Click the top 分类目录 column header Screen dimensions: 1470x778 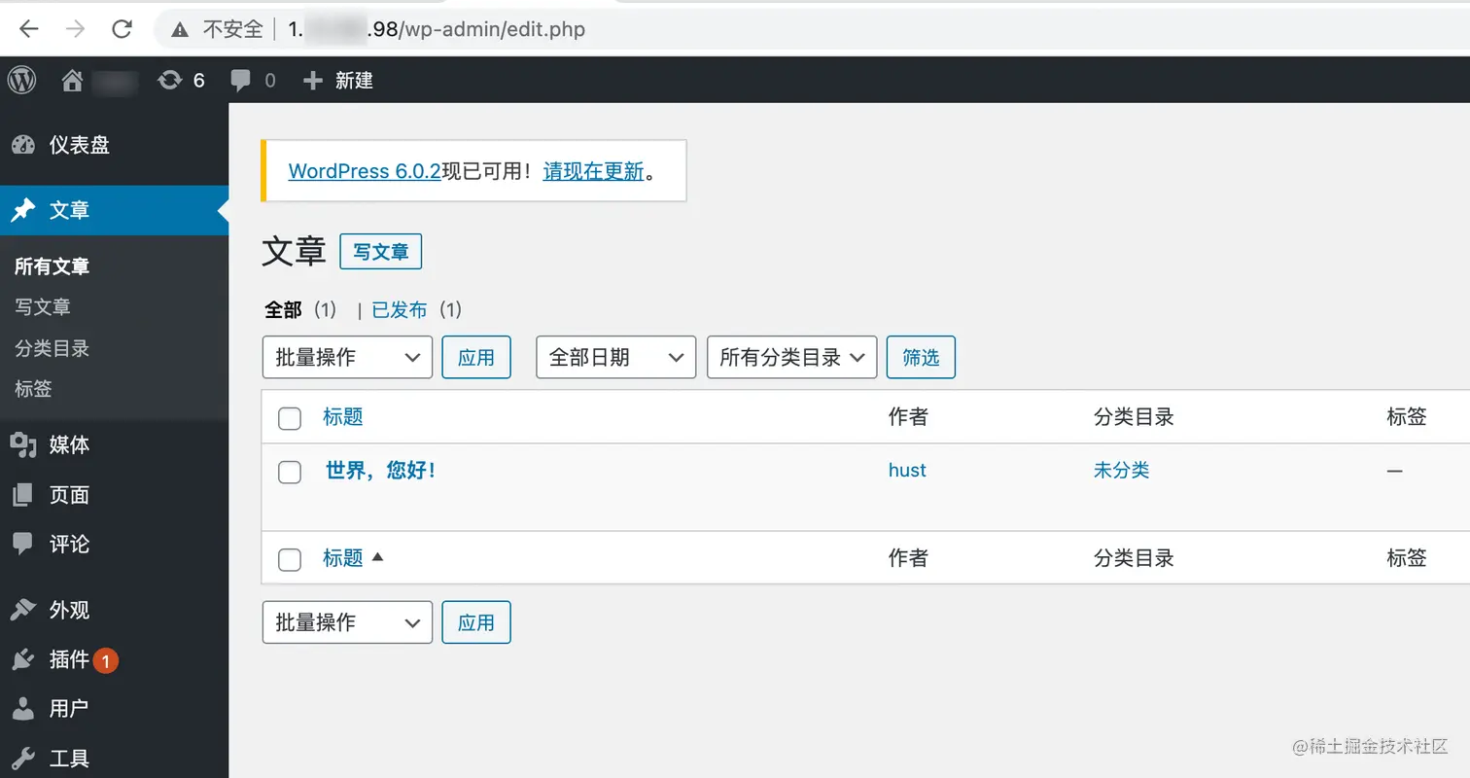[1134, 417]
